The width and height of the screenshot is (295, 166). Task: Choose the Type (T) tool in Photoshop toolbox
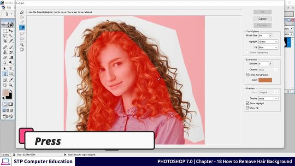(11, 69)
